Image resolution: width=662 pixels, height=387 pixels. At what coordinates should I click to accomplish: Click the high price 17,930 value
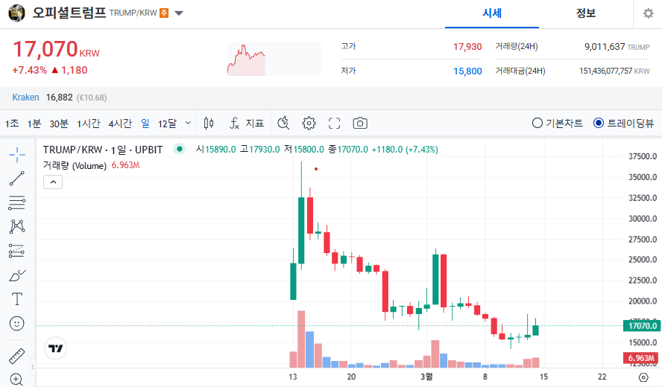pyautogui.click(x=467, y=47)
